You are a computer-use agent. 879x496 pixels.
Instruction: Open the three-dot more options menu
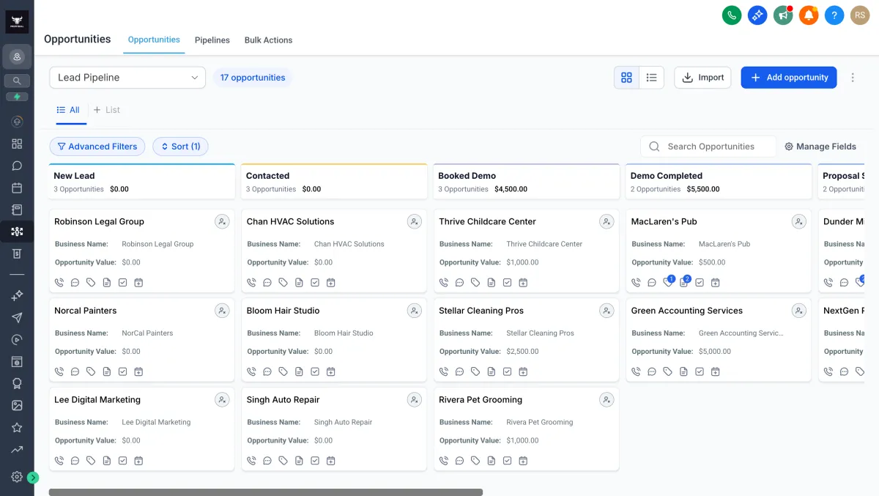point(853,78)
